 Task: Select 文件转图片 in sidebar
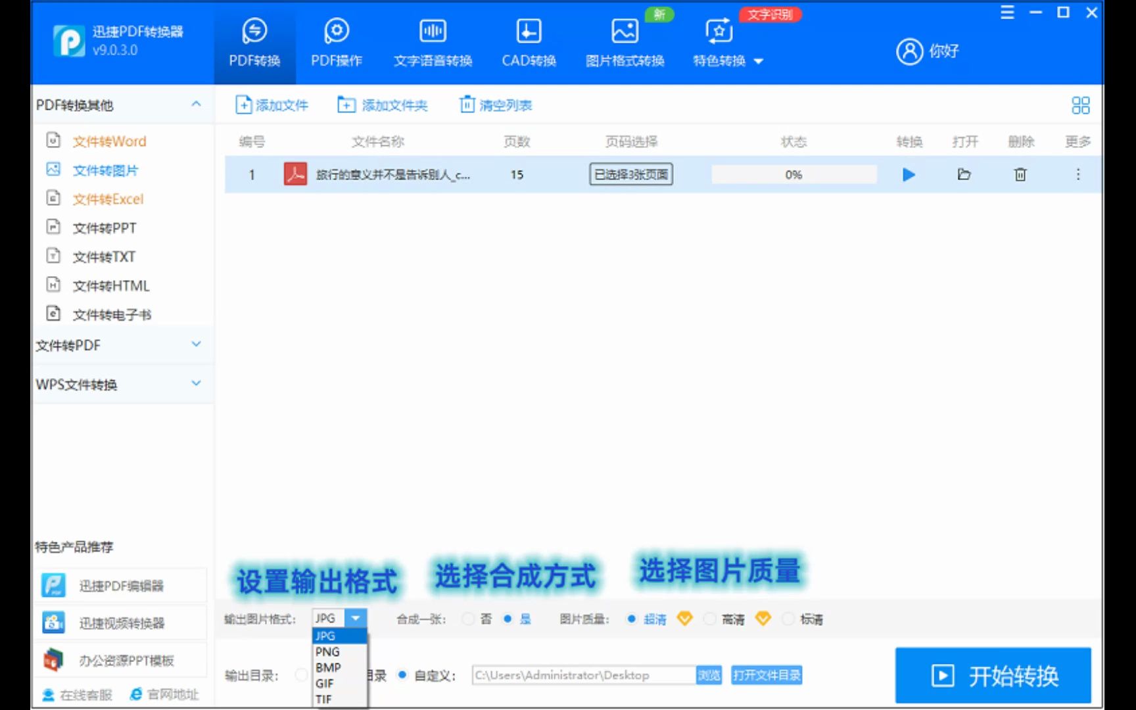105,170
